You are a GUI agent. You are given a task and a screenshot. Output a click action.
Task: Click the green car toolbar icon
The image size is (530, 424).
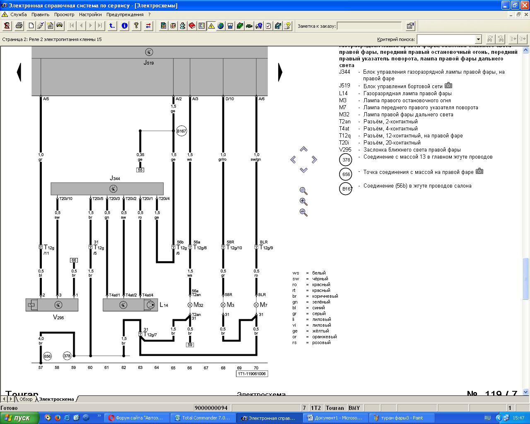point(249,26)
